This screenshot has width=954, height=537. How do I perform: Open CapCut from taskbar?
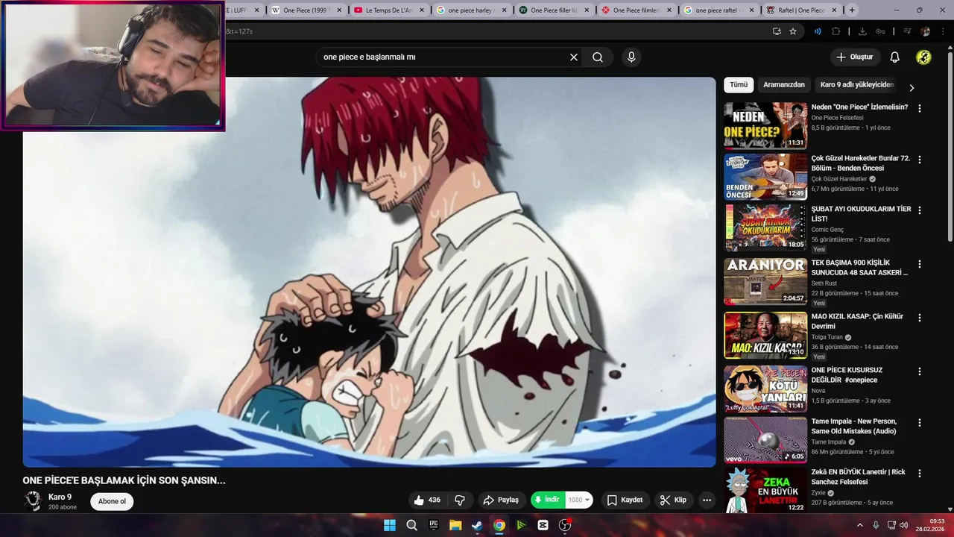point(543,525)
